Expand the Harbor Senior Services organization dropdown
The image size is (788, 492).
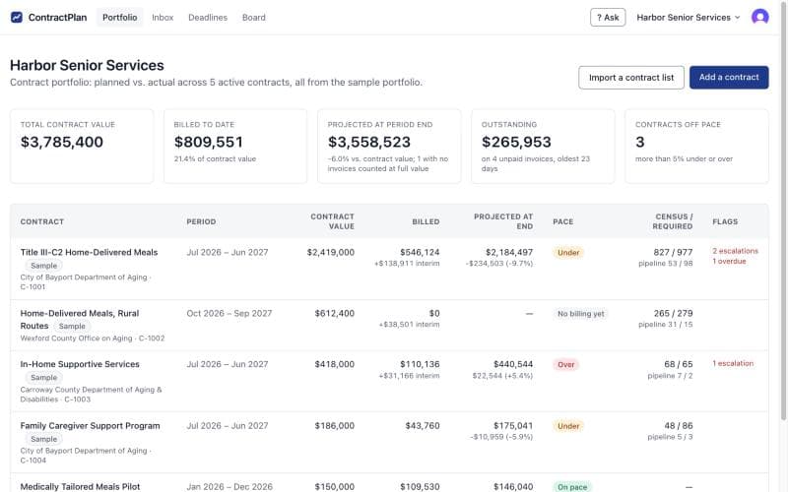point(688,17)
